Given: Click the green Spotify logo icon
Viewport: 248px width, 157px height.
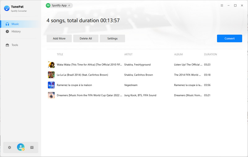Looking at the screenshot, I should pyautogui.click(x=48, y=5).
